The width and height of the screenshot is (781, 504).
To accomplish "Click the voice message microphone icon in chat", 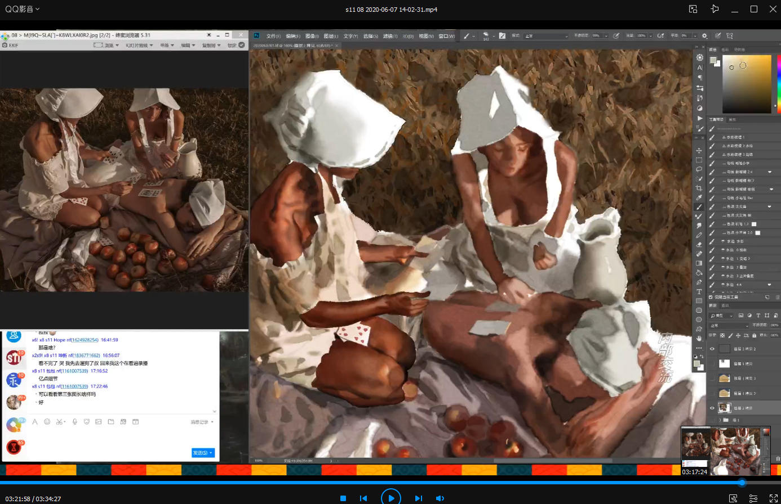I will point(74,421).
